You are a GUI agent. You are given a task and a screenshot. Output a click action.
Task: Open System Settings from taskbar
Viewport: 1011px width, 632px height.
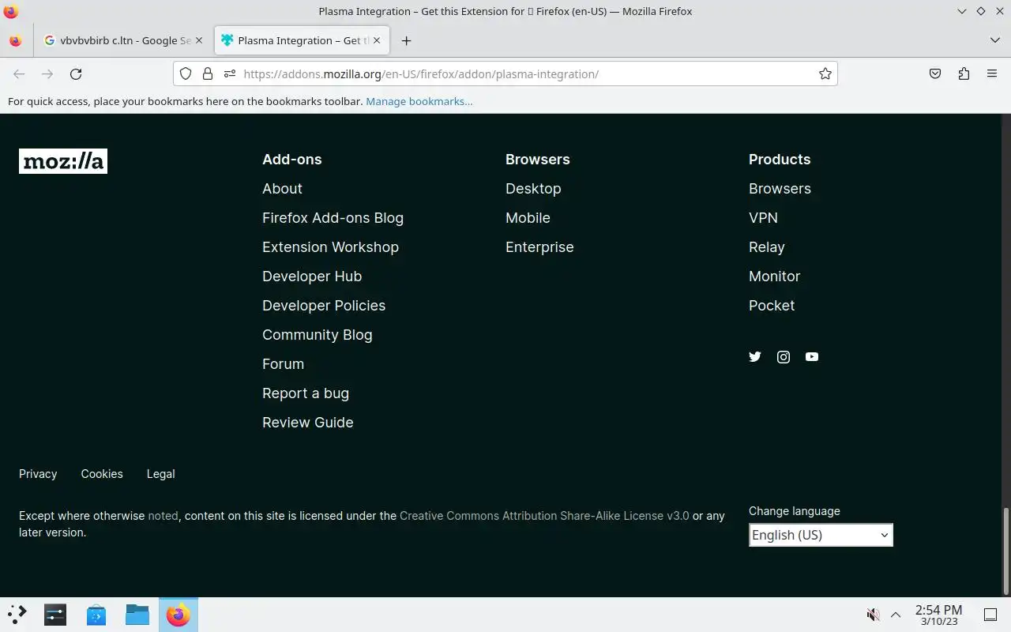[55, 614]
